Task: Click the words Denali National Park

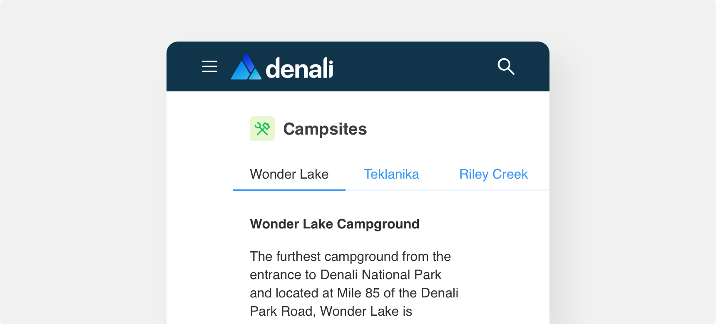Action: point(381,275)
